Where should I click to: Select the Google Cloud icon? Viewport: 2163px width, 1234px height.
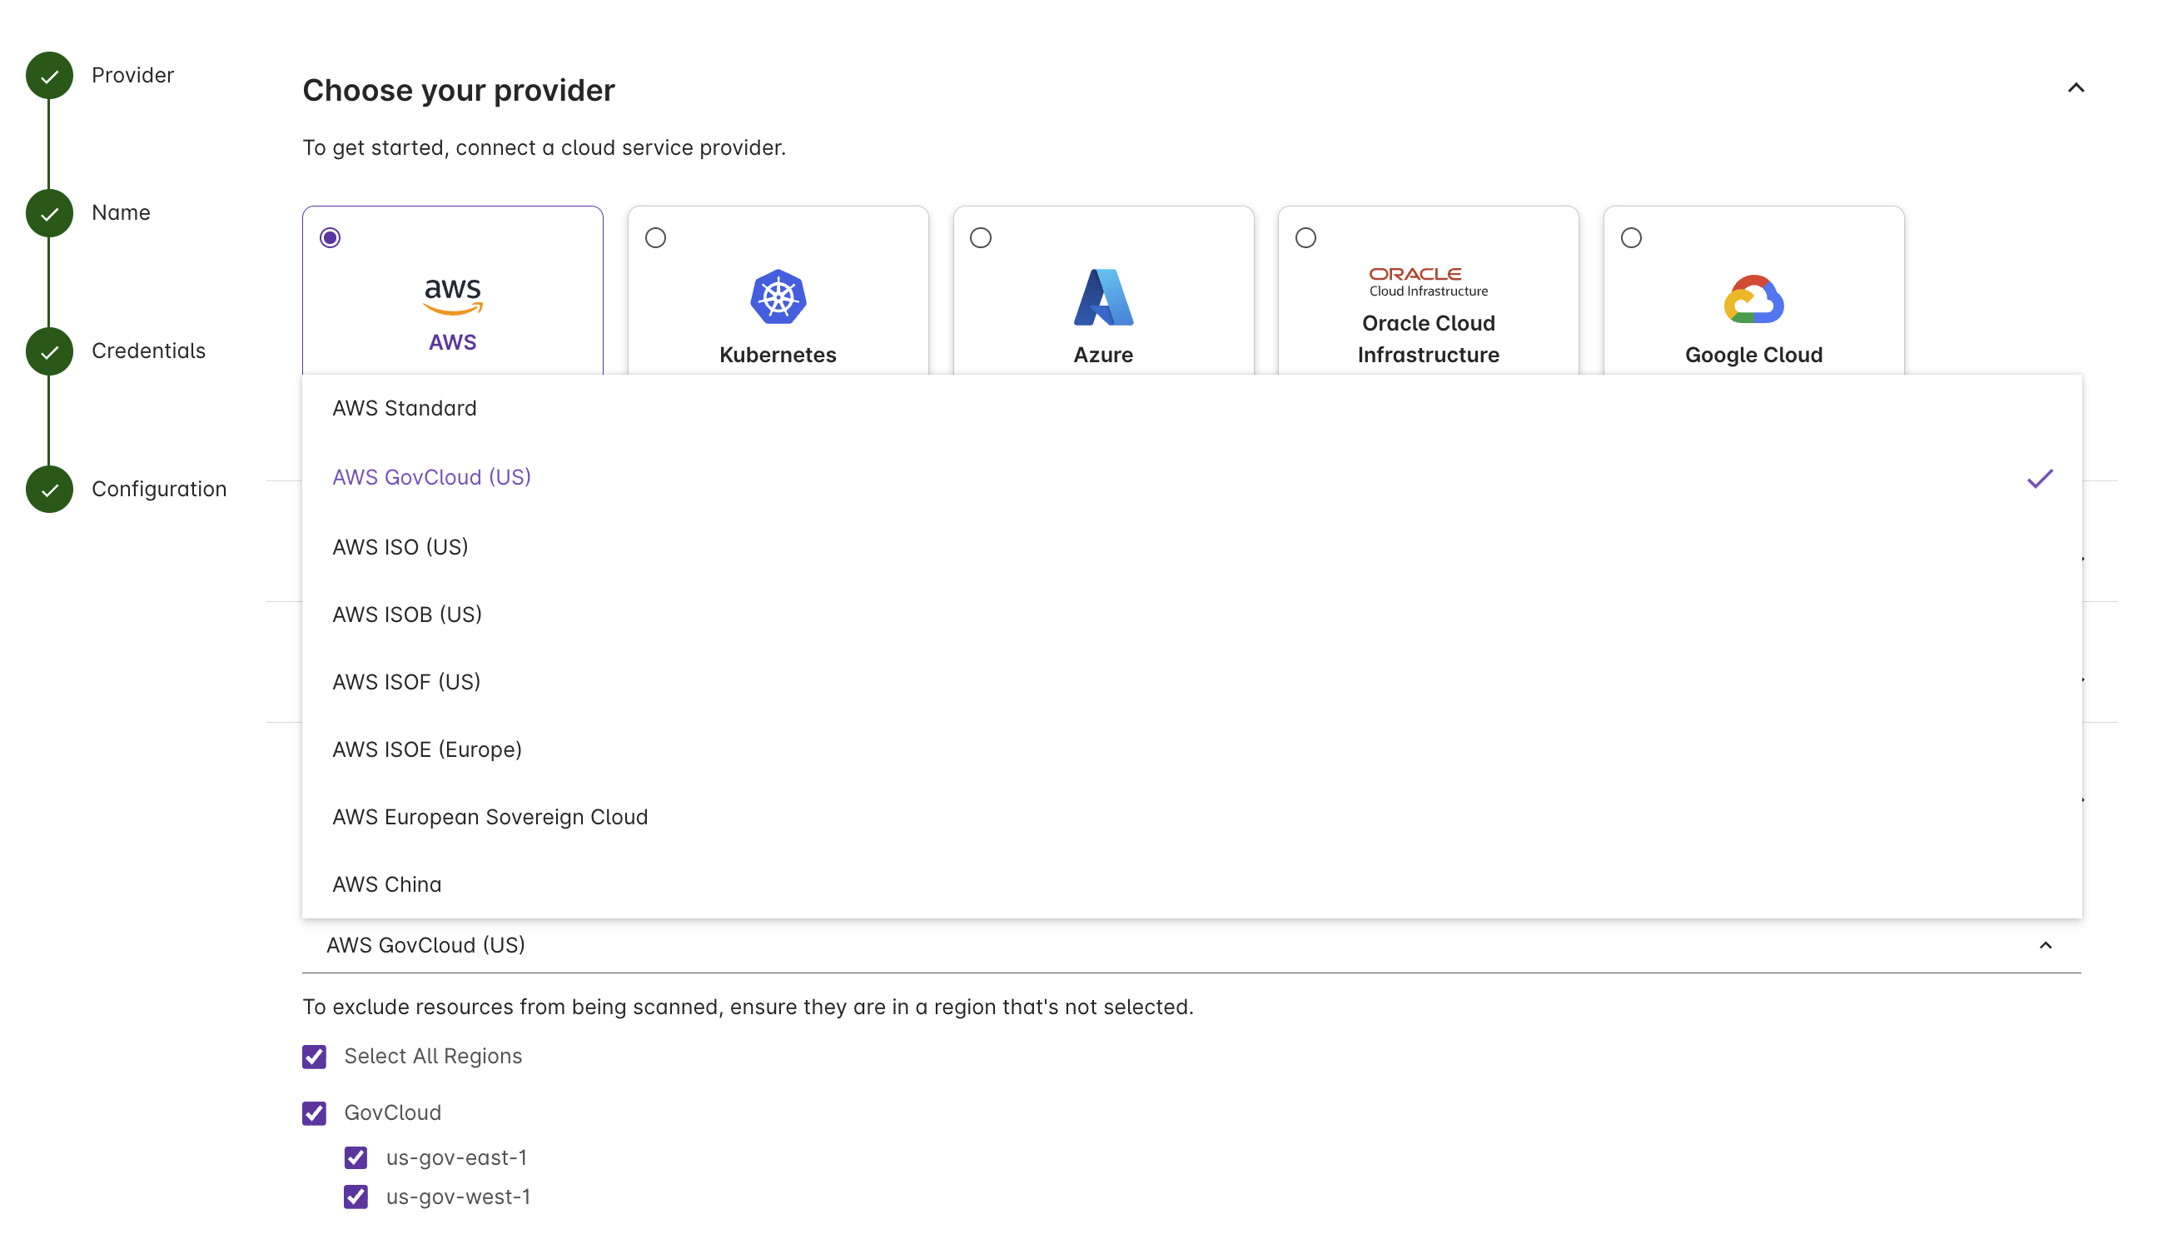(1753, 299)
